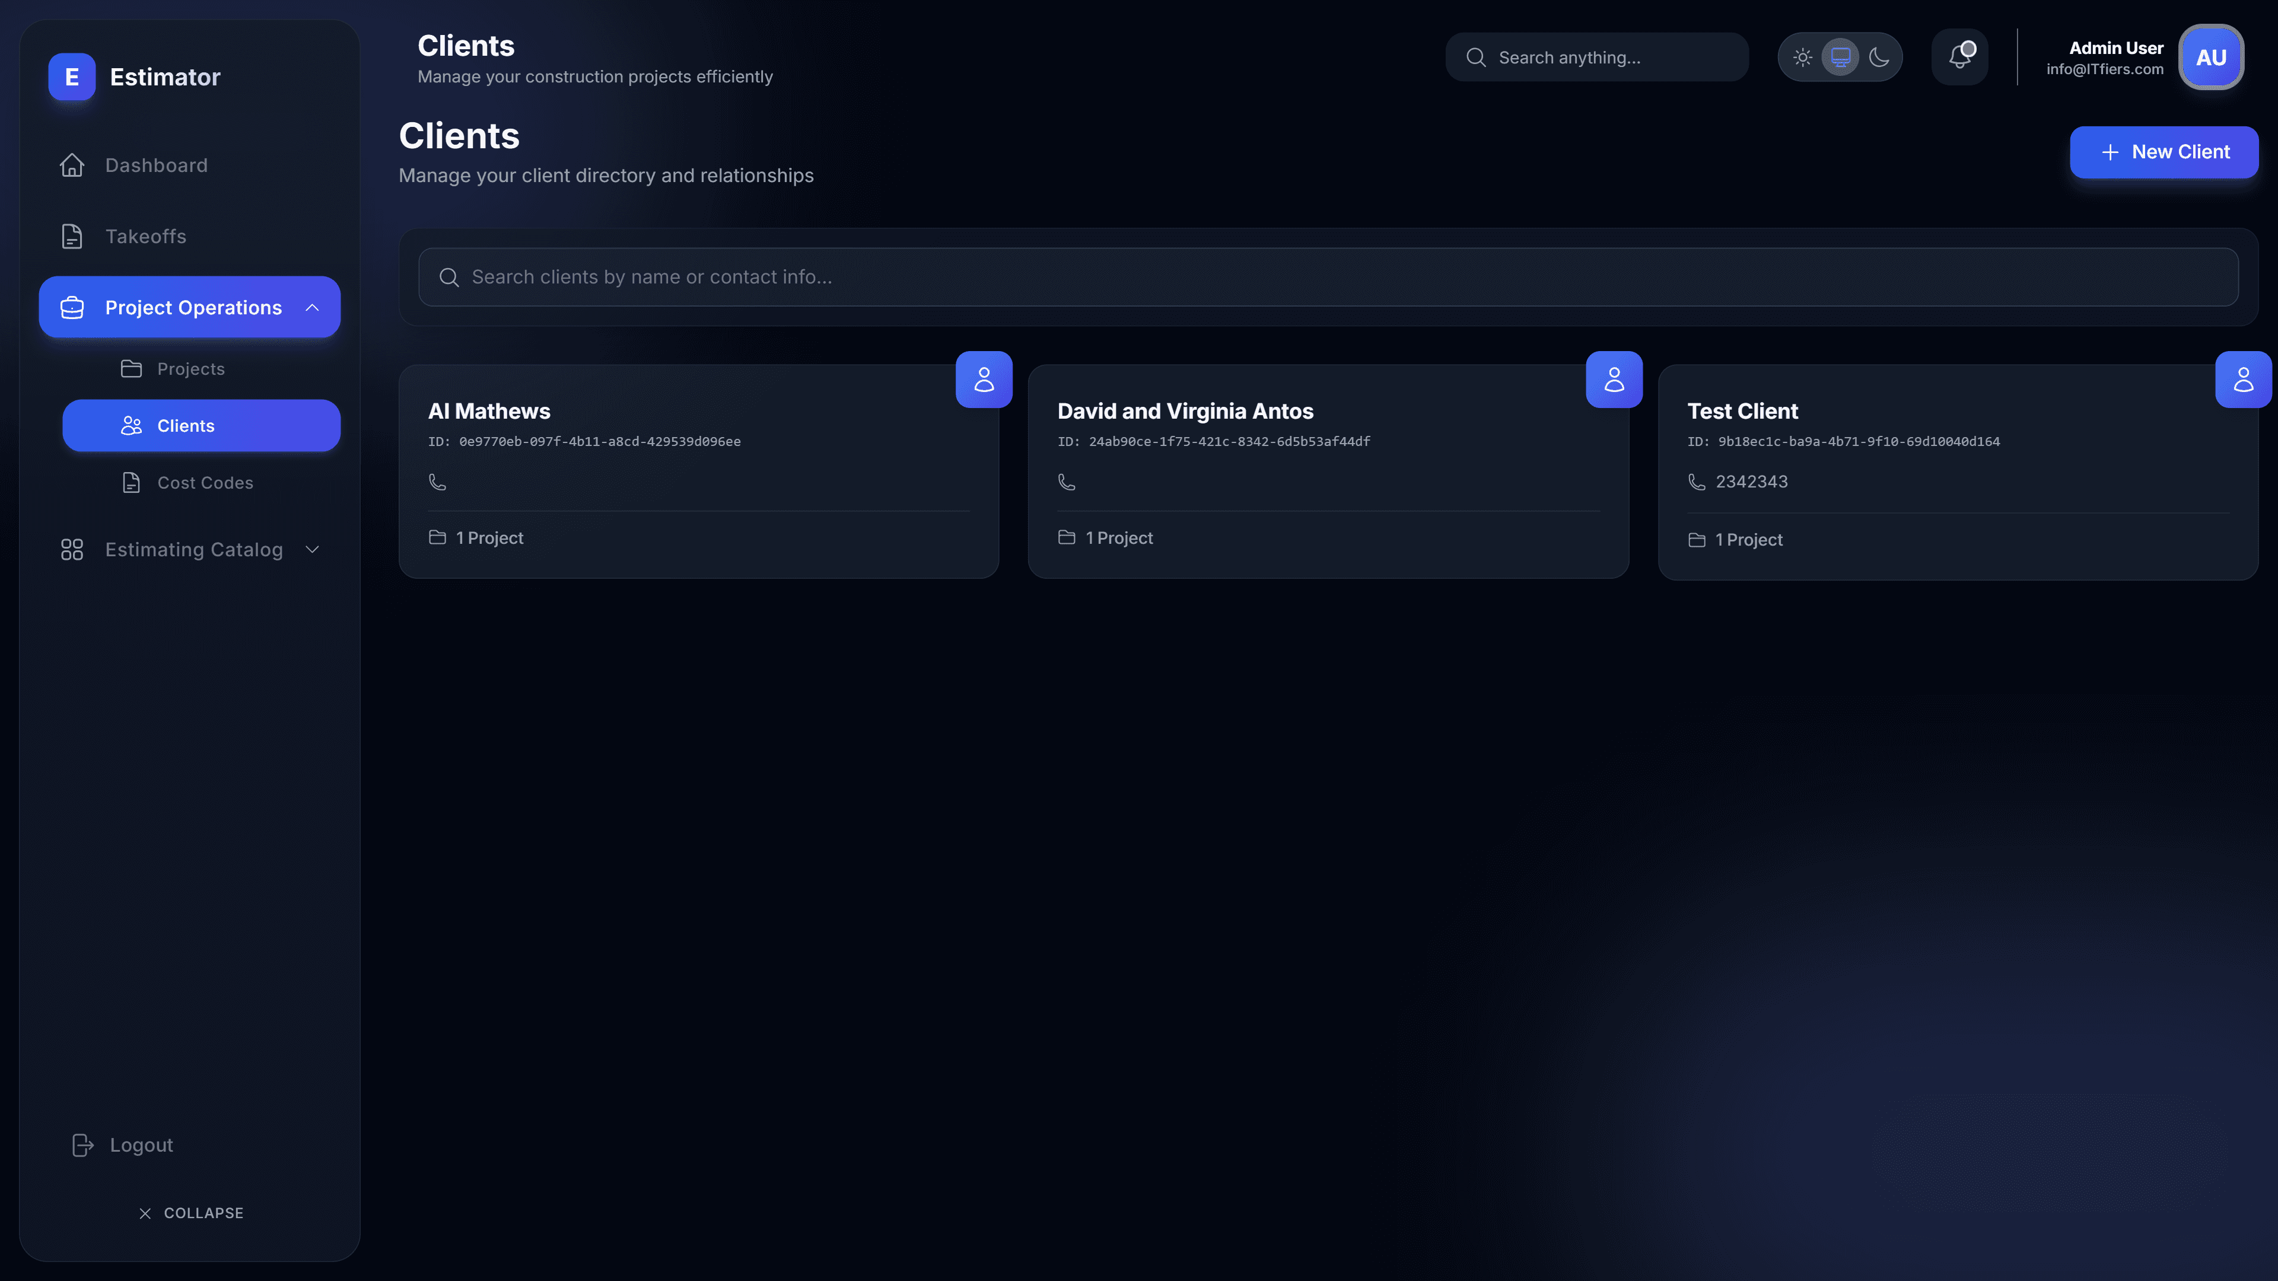Collapse the sidebar with COLLAPSE control
The width and height of the screenshot is (2278, 1281).
coord(191,1213)
